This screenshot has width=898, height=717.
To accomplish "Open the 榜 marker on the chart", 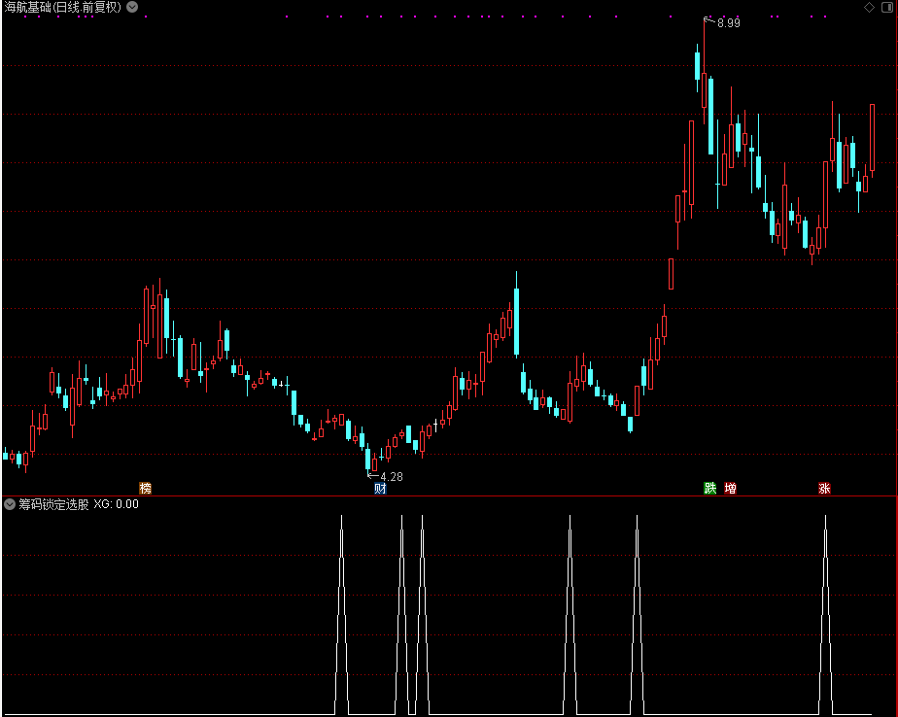I will pos(146,488).
